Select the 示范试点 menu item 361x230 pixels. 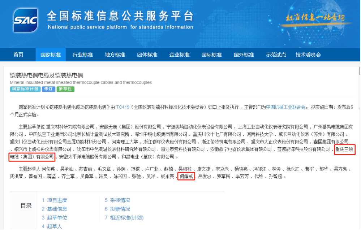[276, 55]
